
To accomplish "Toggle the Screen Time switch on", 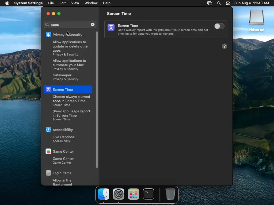I will click(x=219, y=26).
